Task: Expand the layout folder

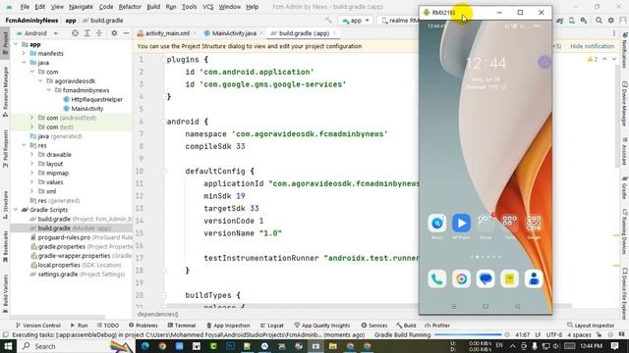Action: point(31,164)
